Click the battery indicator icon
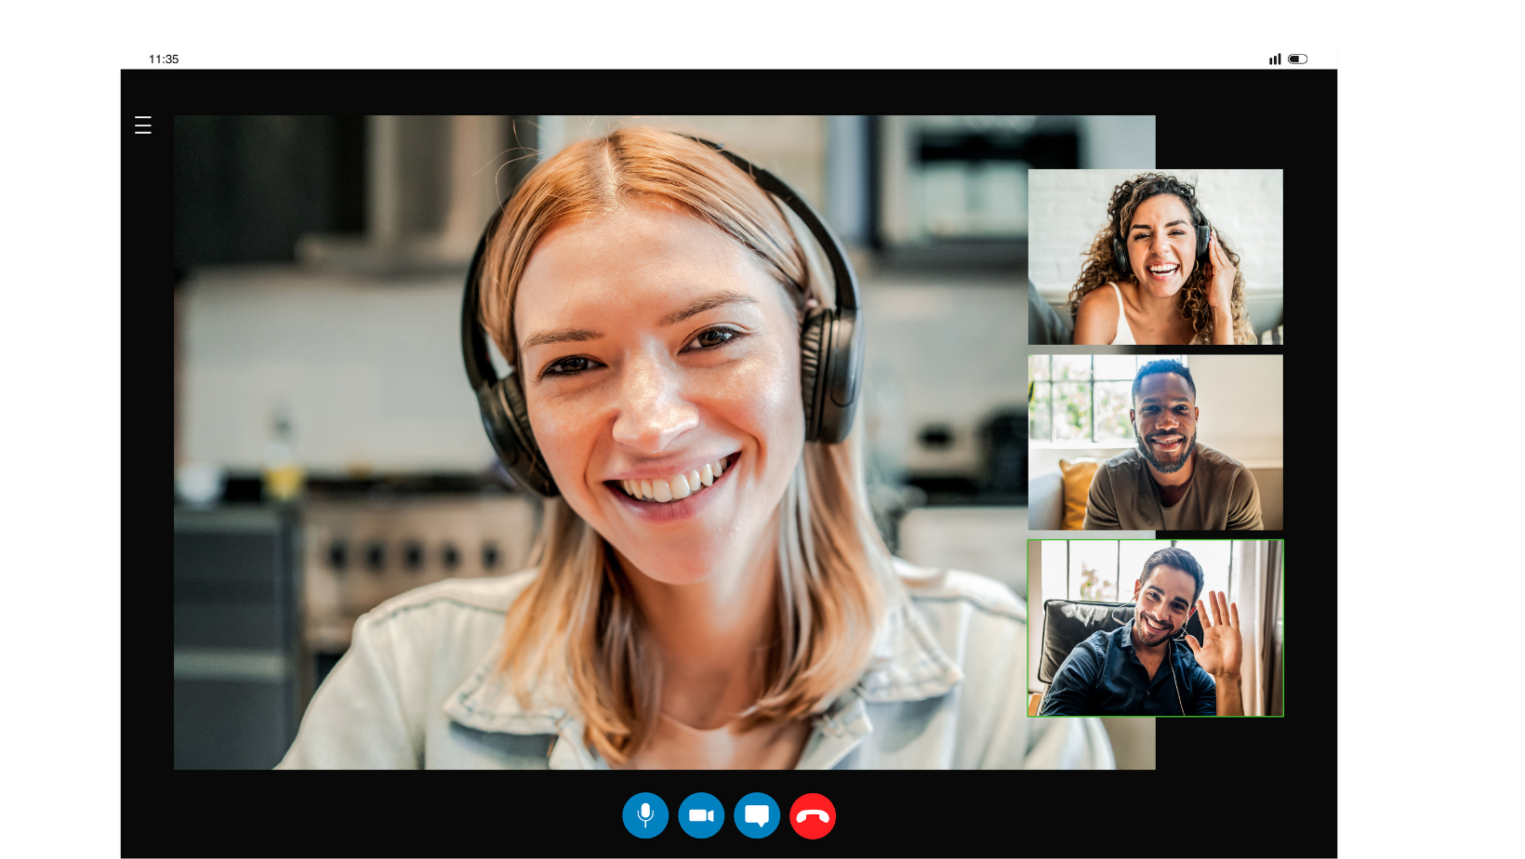1525x859 pixels. 1298,59
